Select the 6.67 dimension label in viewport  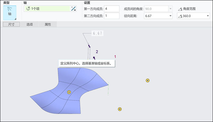(98, 33)
